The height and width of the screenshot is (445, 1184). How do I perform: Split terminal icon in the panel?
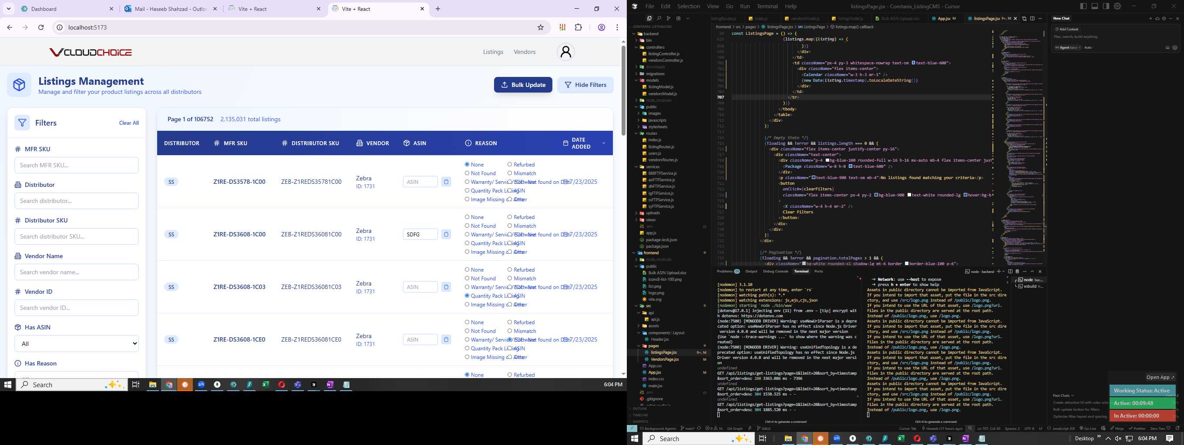click(1010, 272)
